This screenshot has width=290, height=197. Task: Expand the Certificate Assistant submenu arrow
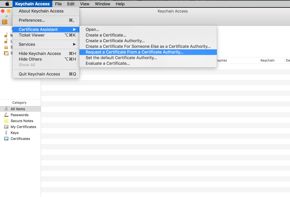(x=74, y=29)
